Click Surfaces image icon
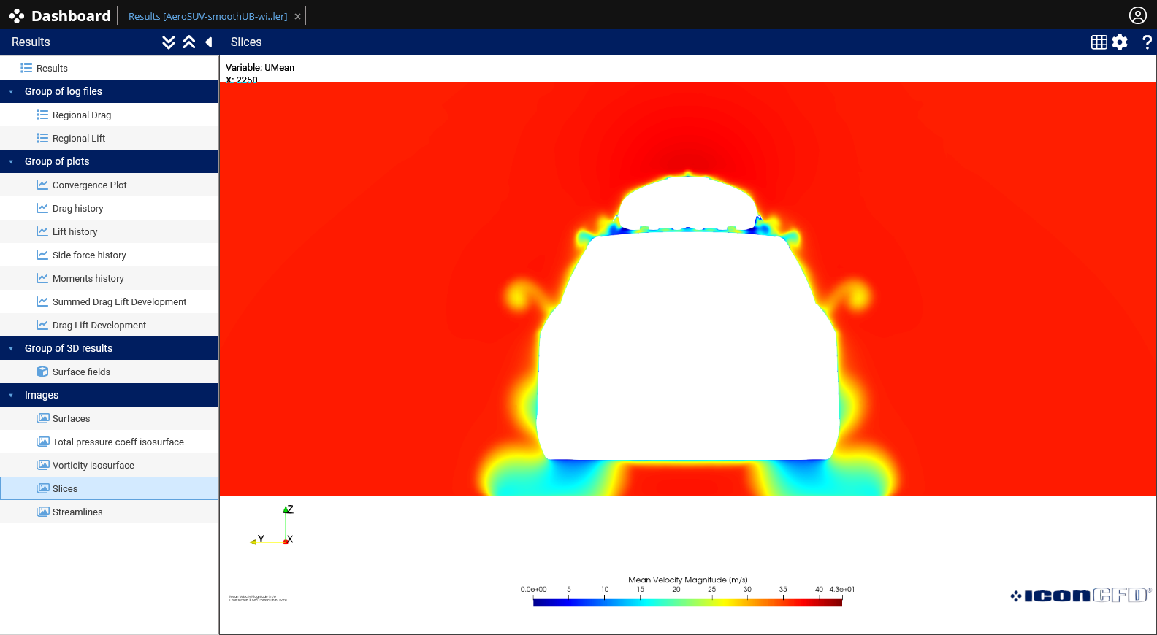Screen dimensions: 1157x635 pos(43,418)
